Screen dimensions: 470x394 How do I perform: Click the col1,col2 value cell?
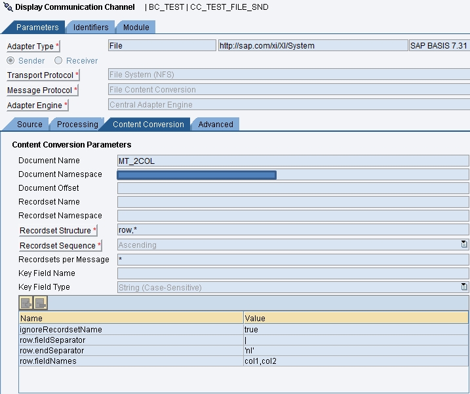(356, 361)
